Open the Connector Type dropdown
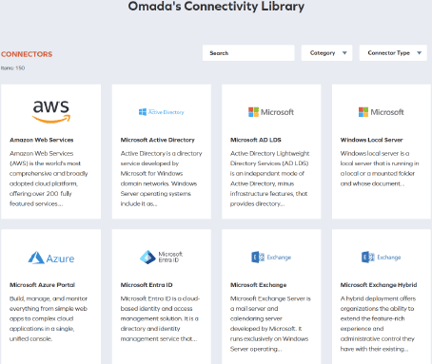Image resolution: width=432 pixels, height=364 pixels. [393, 53]
